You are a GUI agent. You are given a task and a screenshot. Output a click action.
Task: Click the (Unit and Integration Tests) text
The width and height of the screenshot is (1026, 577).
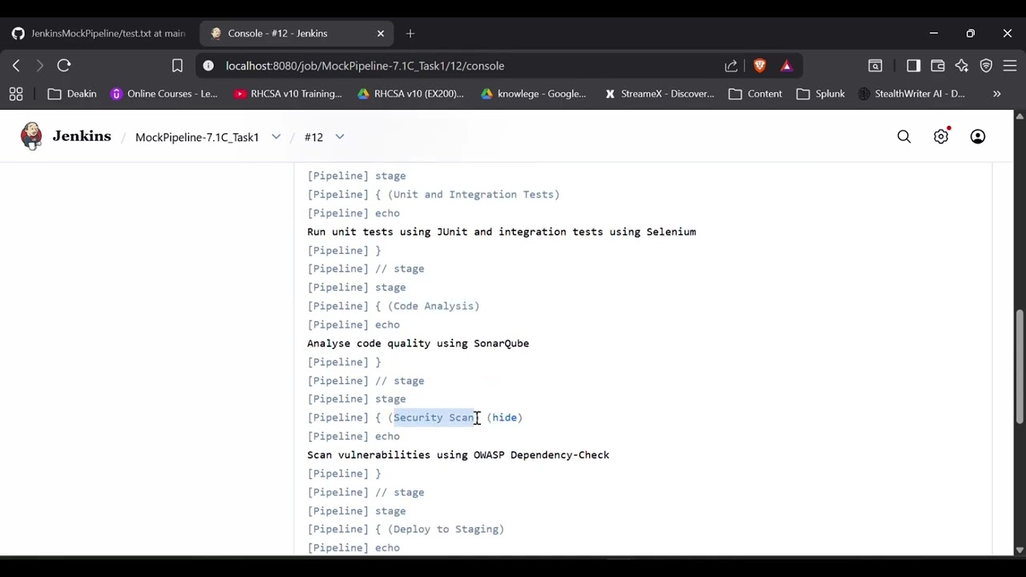pos(474,195)
